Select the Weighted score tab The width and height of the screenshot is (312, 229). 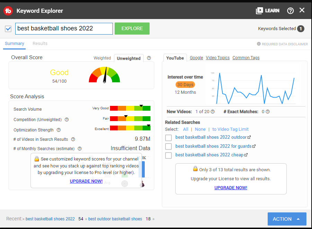tap(102, 58)
